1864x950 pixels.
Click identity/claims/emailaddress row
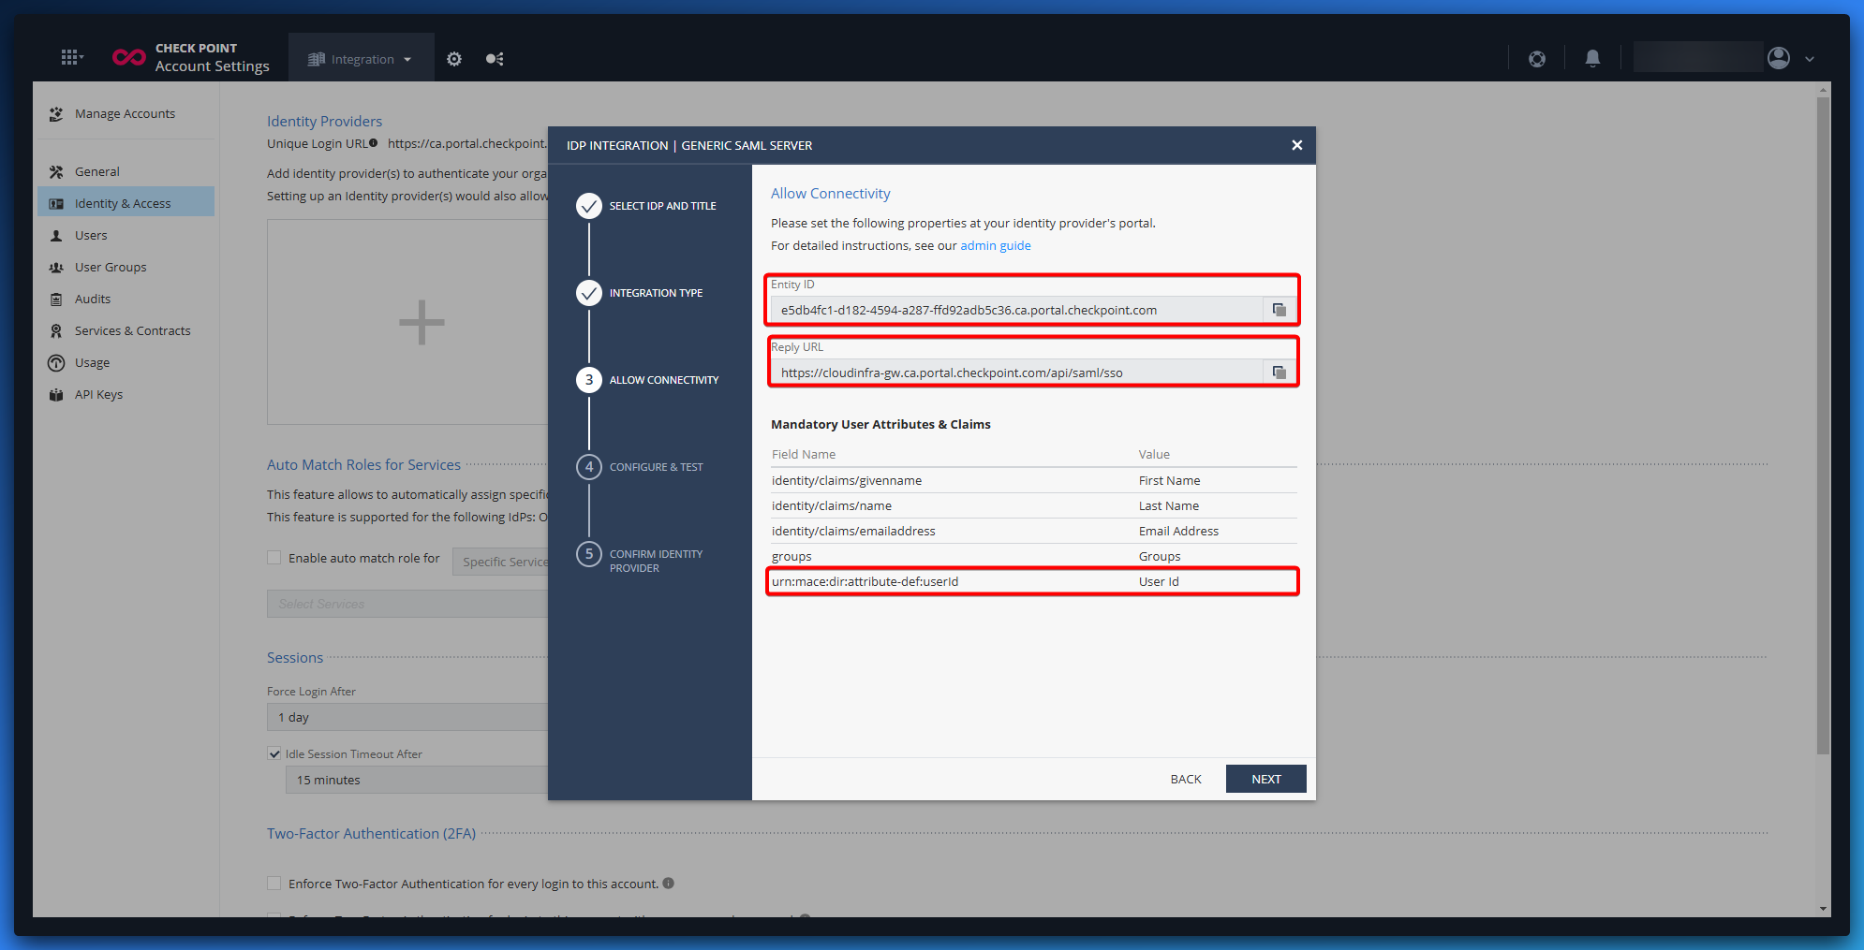(1034, 531)
